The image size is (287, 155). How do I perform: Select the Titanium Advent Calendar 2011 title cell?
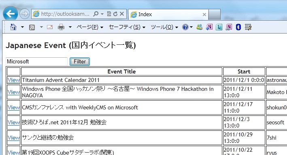tap(121, 80)
